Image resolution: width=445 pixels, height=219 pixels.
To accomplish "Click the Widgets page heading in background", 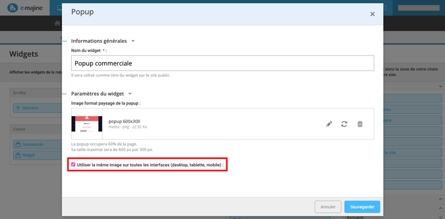I will [x=24, y=54].
